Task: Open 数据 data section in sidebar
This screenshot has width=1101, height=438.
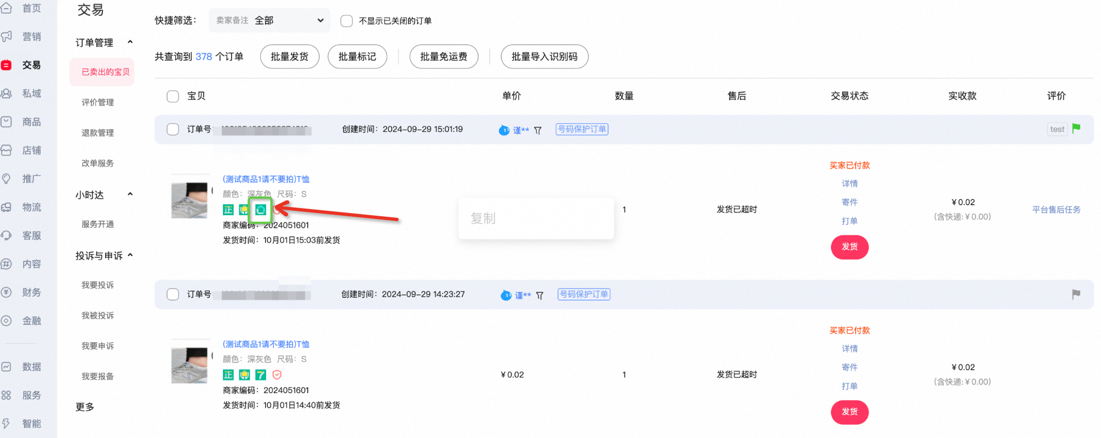Action: click(x=22, y=367)
